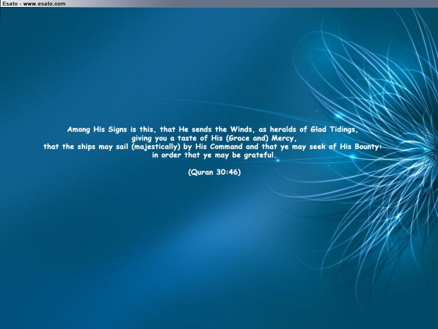Viewport: 438px width, 329px height.
Task: Click the line 'giving you a taste of His (Grace and) Mercy,'
Action: (214, 138)
